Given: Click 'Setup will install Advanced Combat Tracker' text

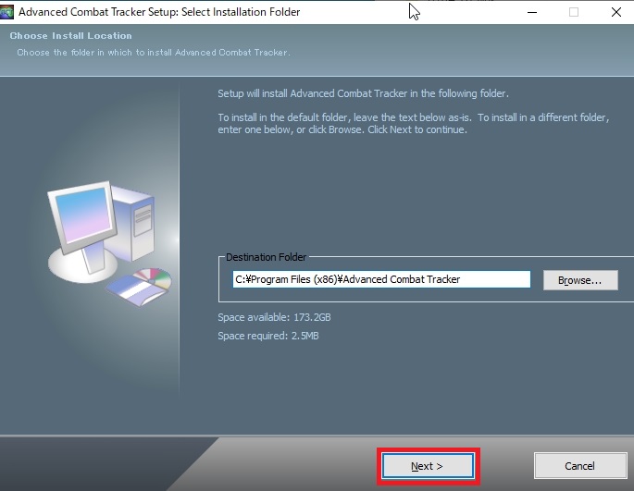Looking at the screenshot, I should tap(363, 93).
